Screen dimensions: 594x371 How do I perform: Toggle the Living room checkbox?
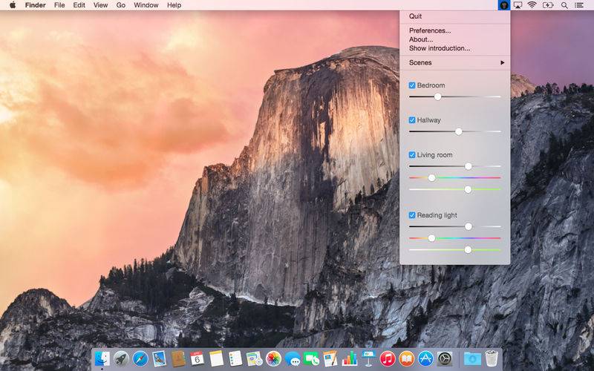[412, 155]
